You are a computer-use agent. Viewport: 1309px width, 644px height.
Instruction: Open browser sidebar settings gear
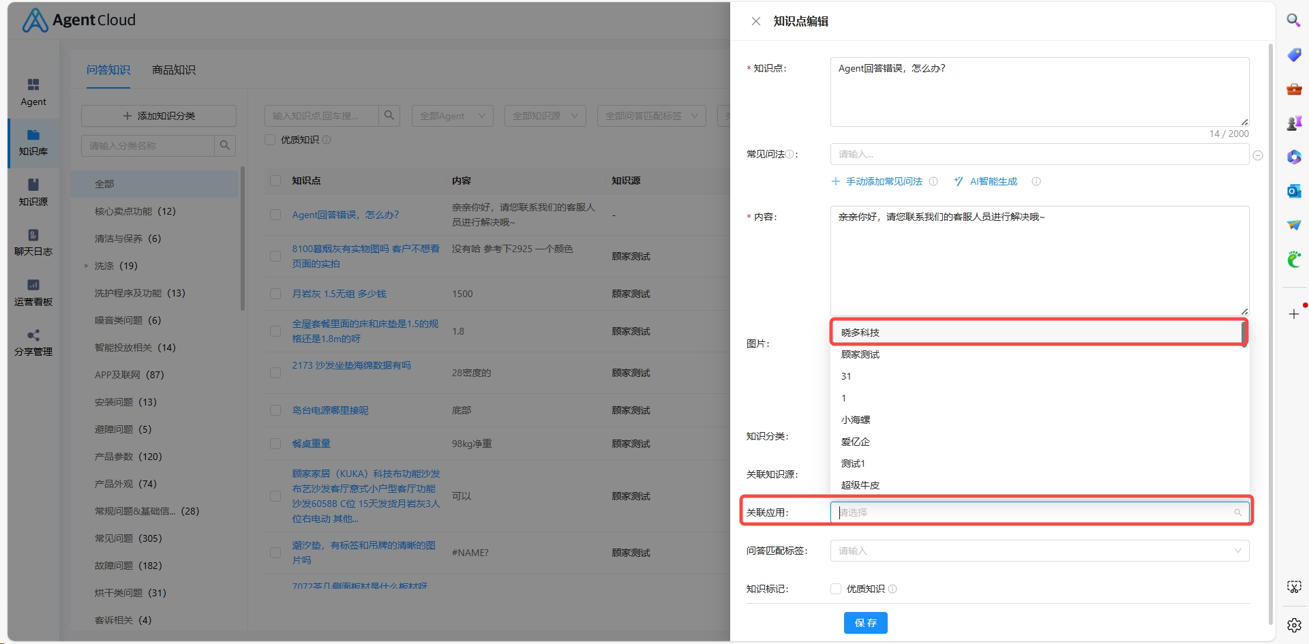tap(1293, 625)
